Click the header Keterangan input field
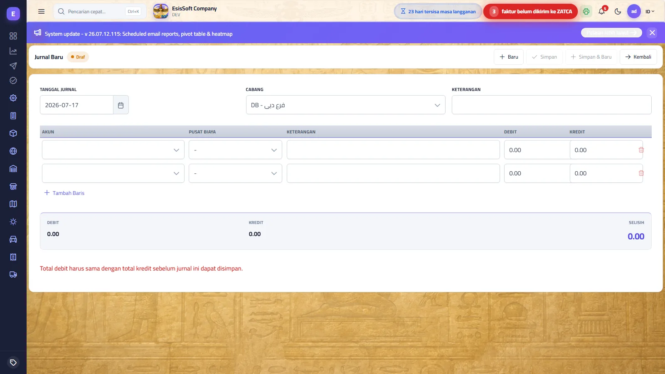The height and width of the screenshot is (374, 665). pyautogui.click(x=551, y=105)
